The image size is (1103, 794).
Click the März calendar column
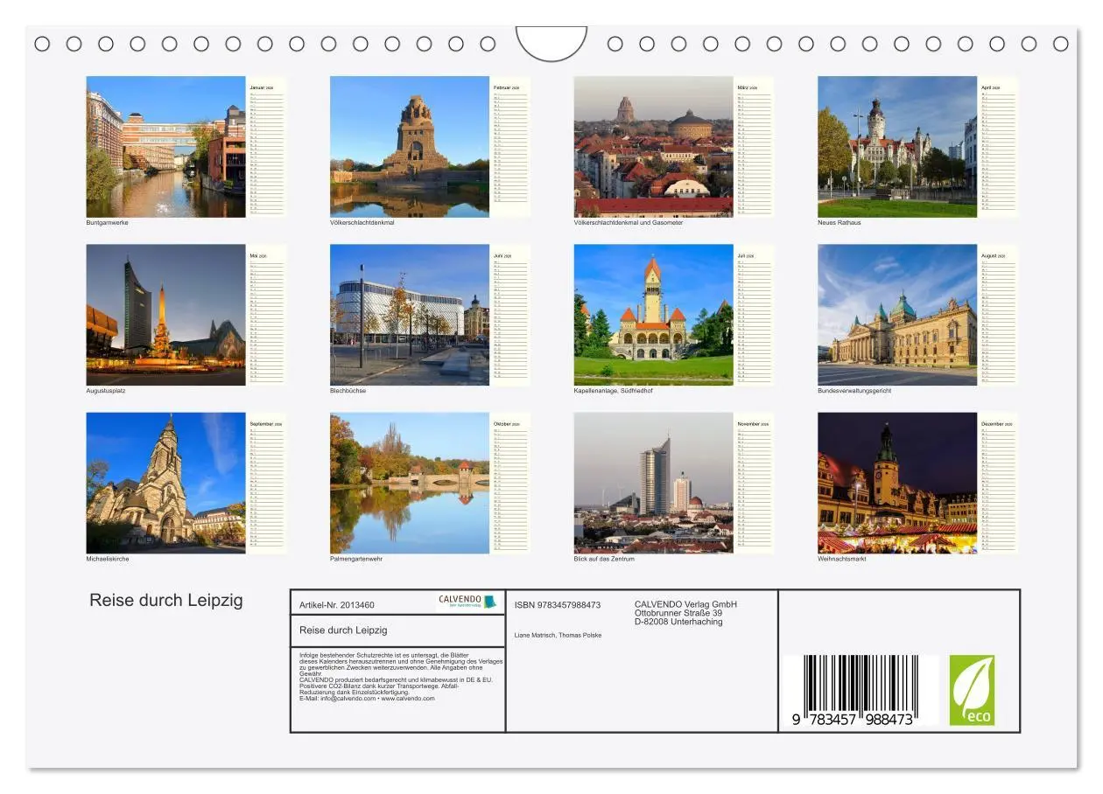pos(754,147)
